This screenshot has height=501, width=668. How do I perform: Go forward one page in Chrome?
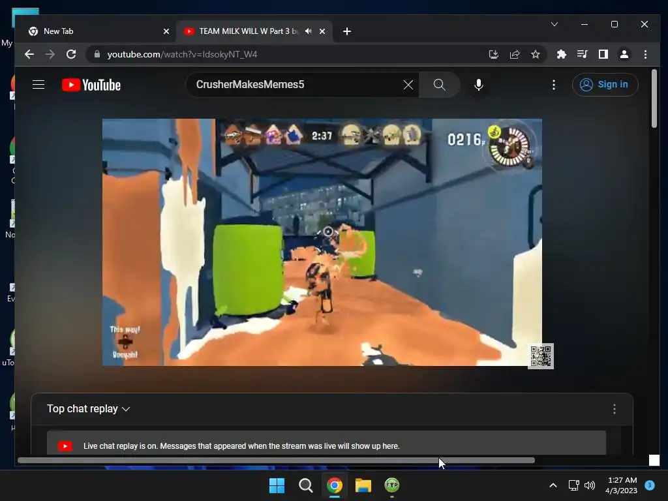pos(50,54)
